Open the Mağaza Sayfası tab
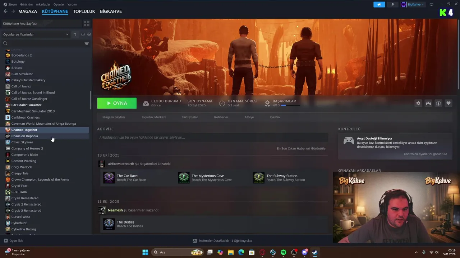Viewport: 460px width, 258px height. coord(114,117)
